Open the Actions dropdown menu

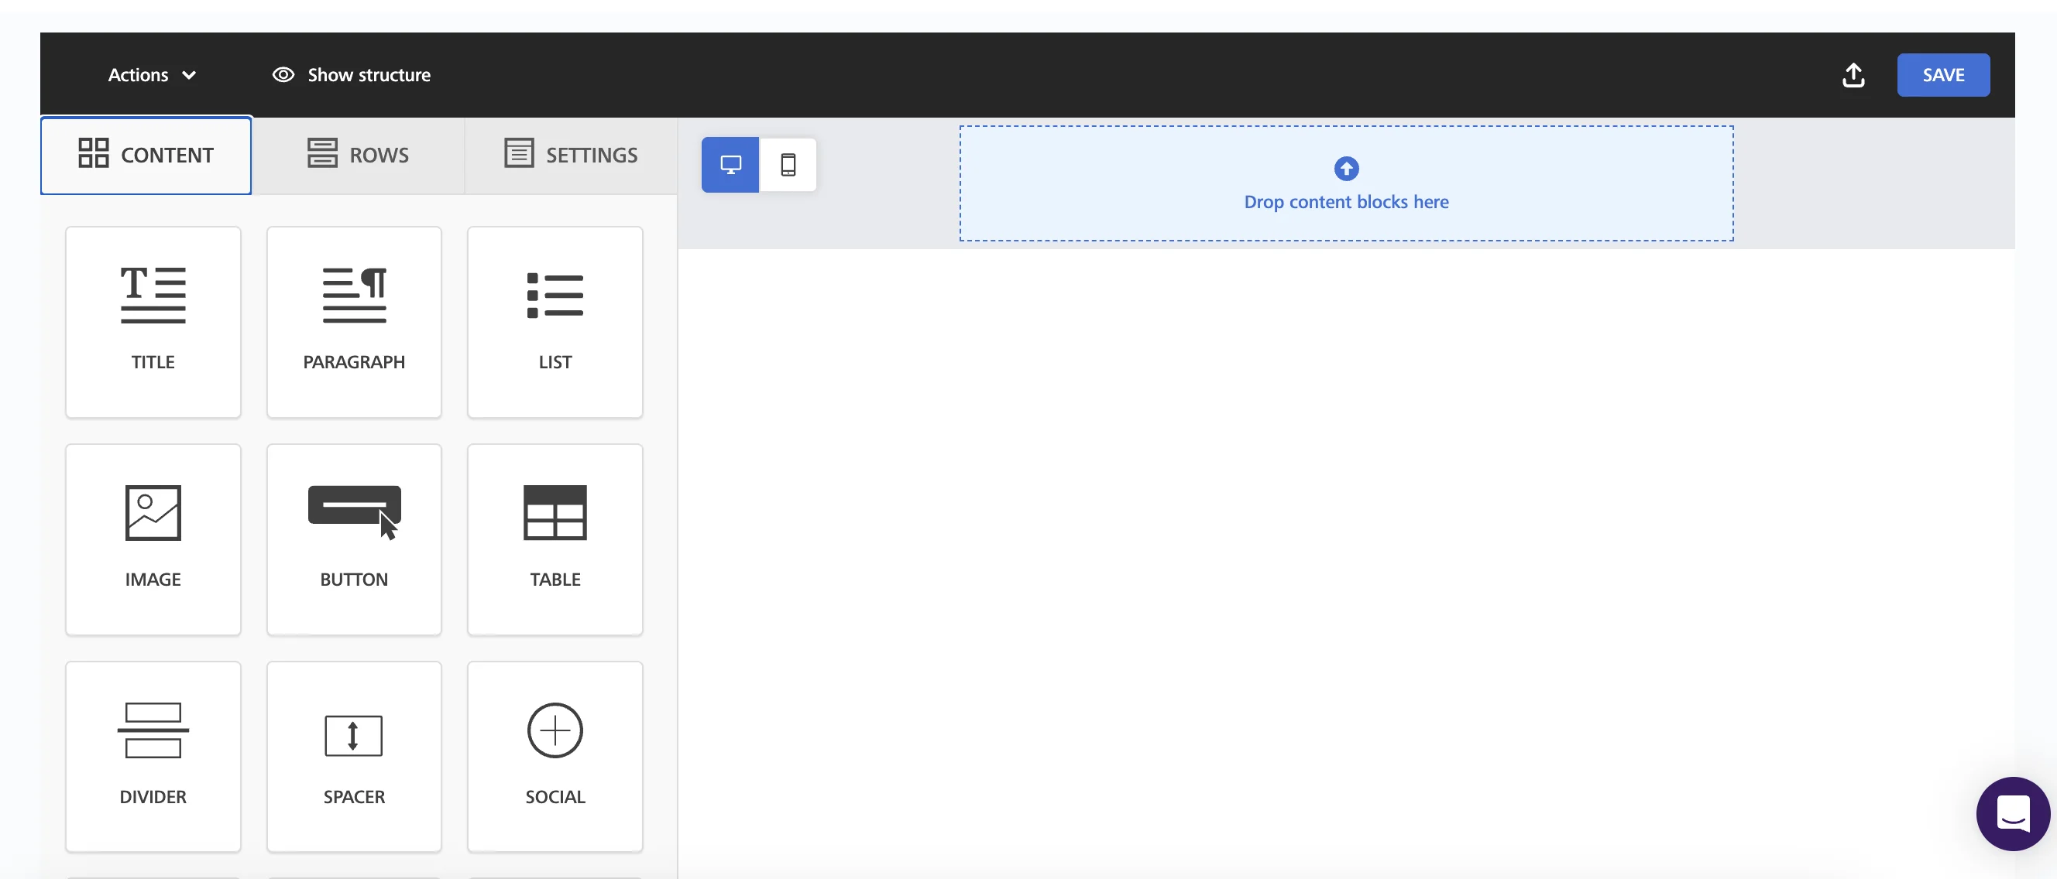(x=153, y=75)
